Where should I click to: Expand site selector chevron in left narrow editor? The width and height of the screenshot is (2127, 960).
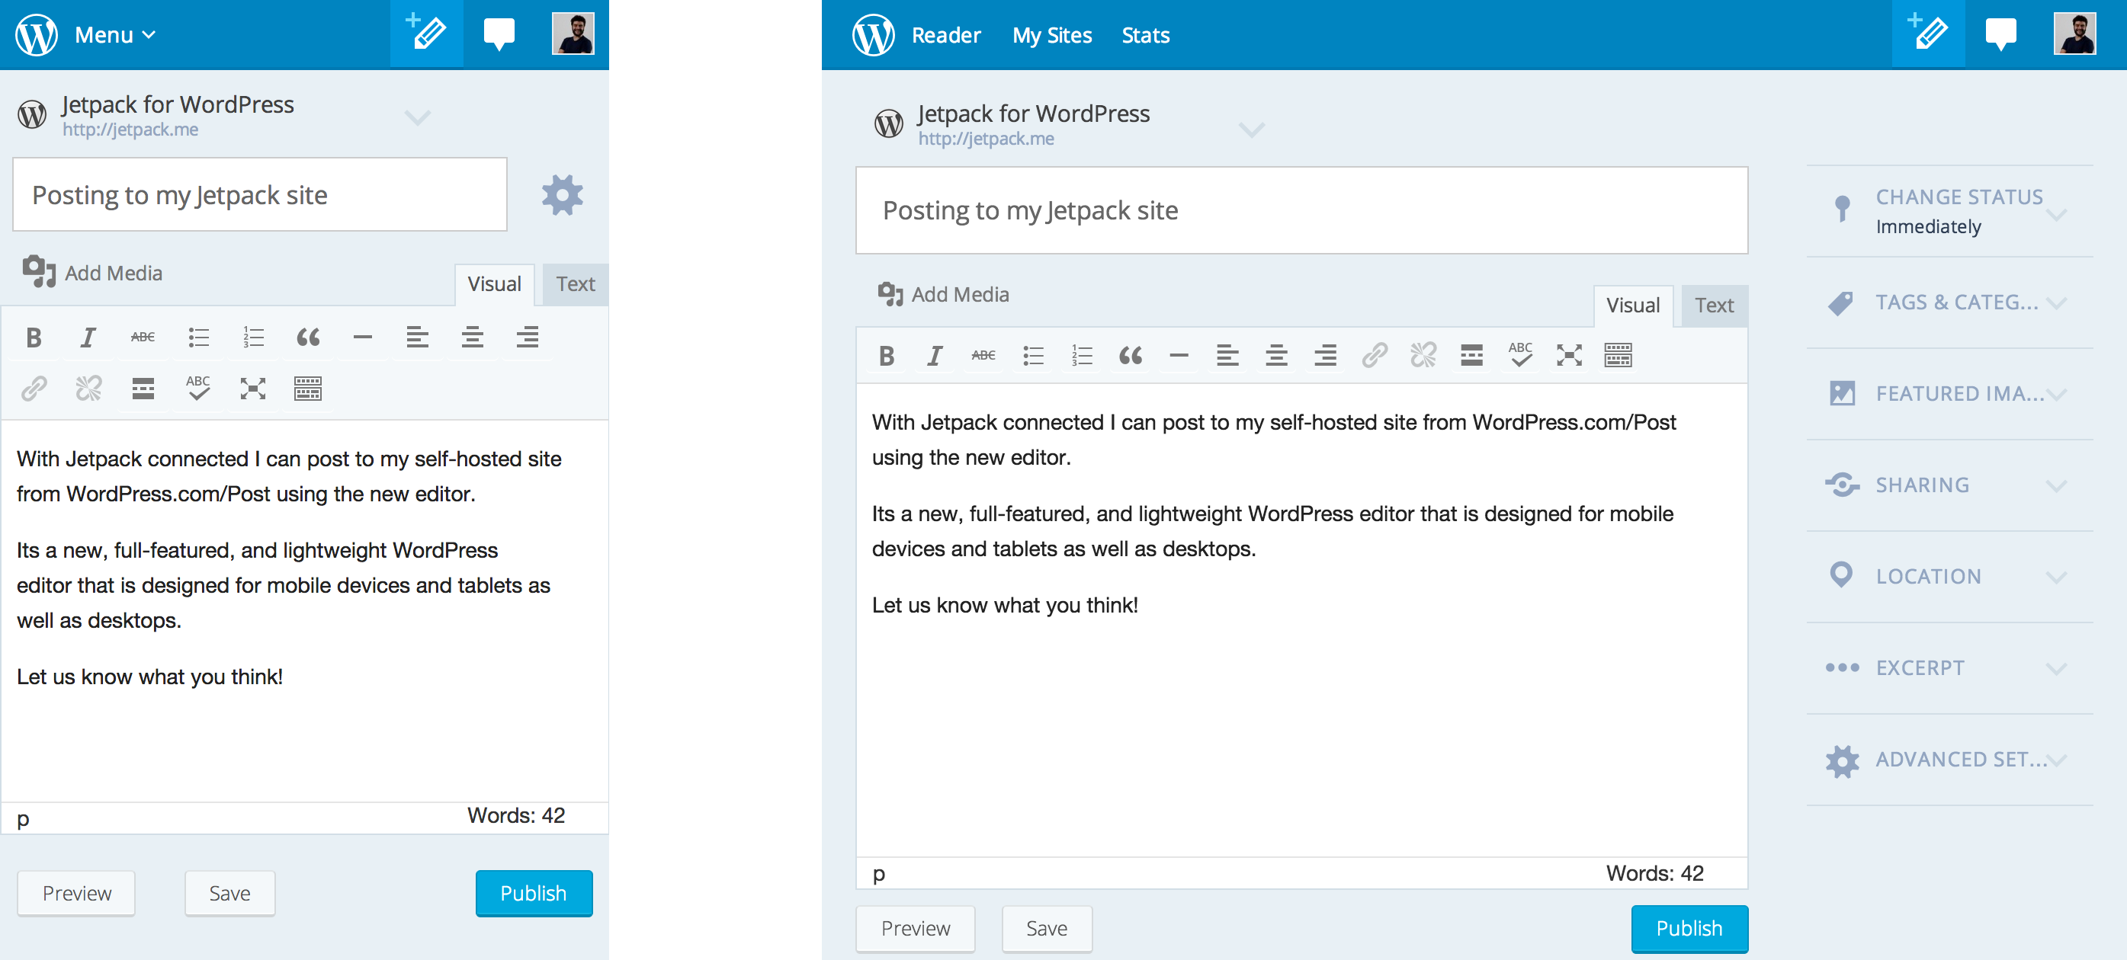click(417, 117)
